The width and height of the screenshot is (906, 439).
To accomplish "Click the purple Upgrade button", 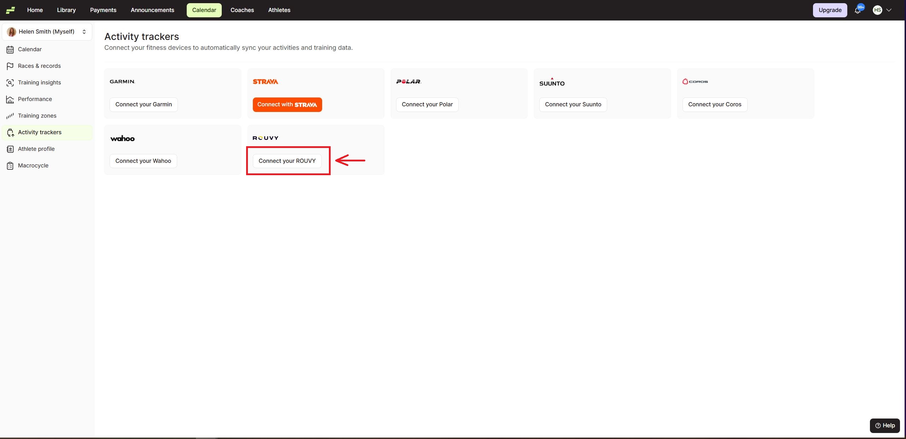I will [x=830, y=10].
